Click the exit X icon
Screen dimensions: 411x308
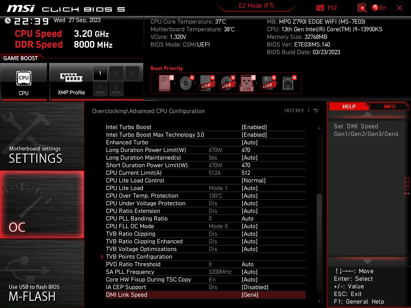399,8
